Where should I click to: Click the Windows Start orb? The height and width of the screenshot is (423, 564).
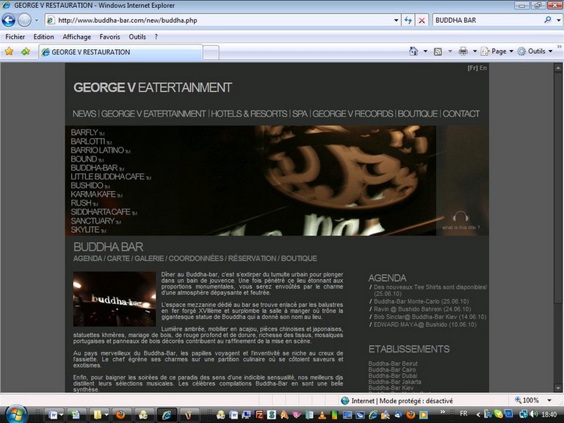(x=15, y=413)
